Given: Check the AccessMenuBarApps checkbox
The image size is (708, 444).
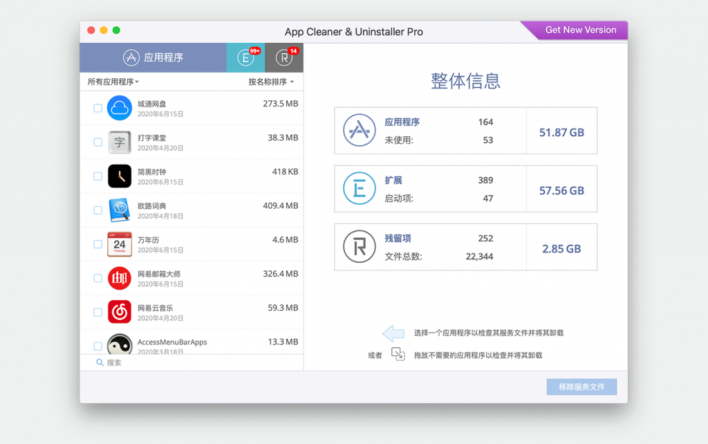Looking at the screenshot, I should (x=97, y=346).
